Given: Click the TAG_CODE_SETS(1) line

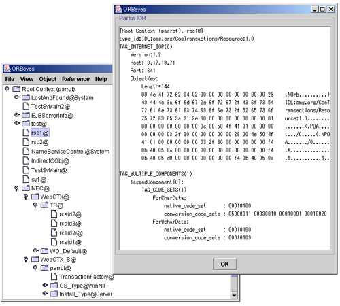Looking at the screenshot, I should [x=164, y=190].
